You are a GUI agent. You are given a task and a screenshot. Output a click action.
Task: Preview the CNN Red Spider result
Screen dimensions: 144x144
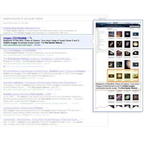55,94
